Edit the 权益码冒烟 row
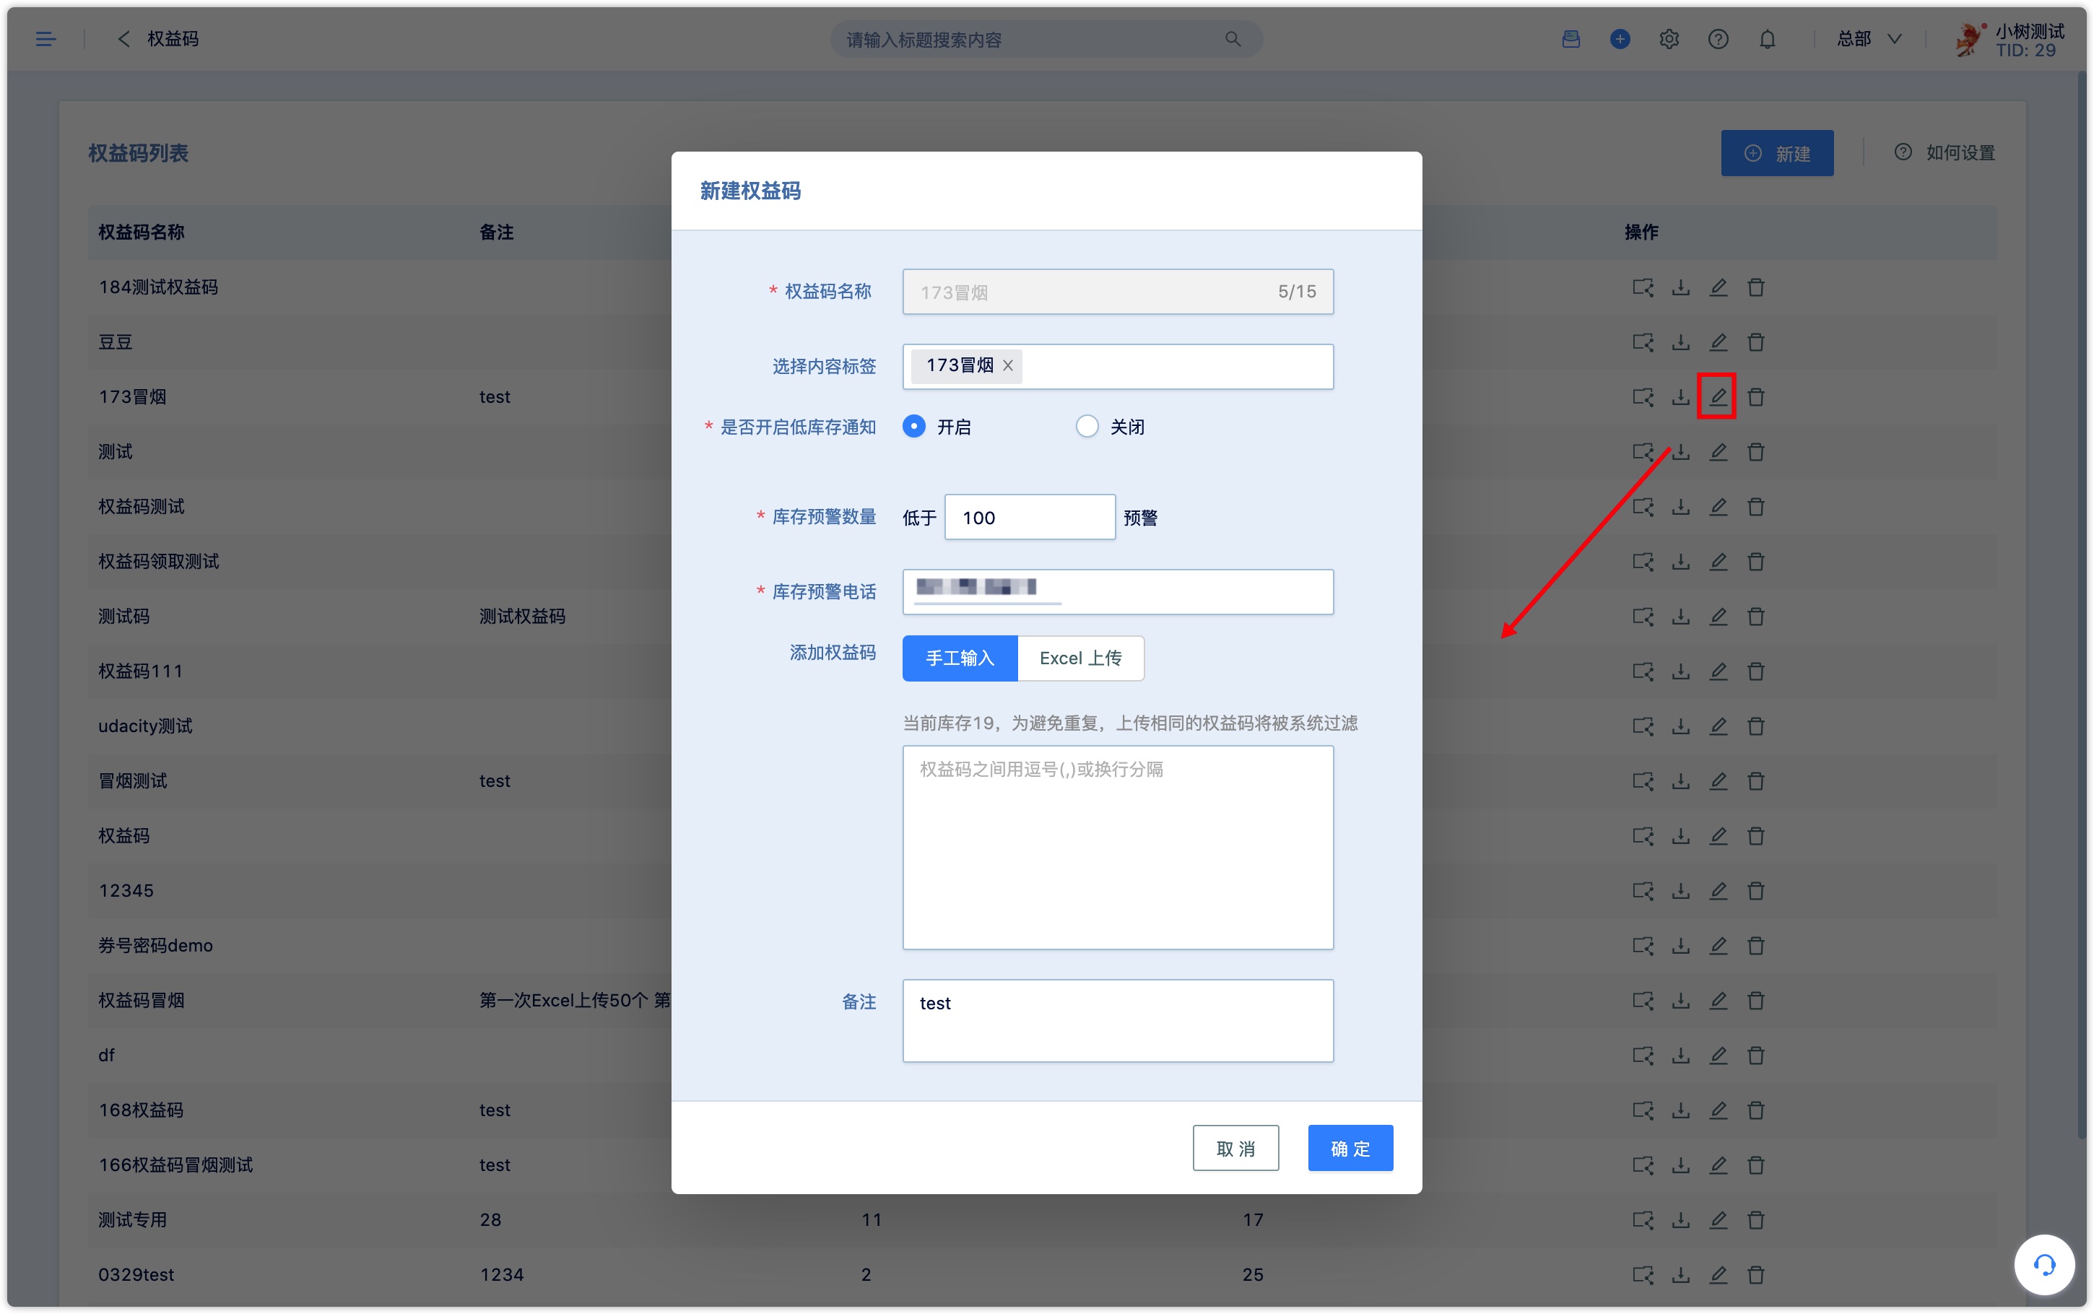 tap(1718, 1000)
